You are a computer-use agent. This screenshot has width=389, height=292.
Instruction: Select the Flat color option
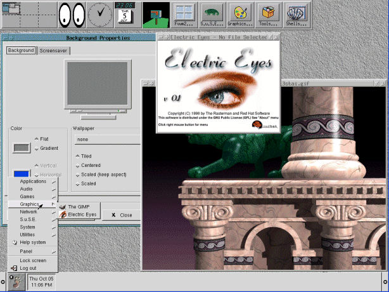42,139
